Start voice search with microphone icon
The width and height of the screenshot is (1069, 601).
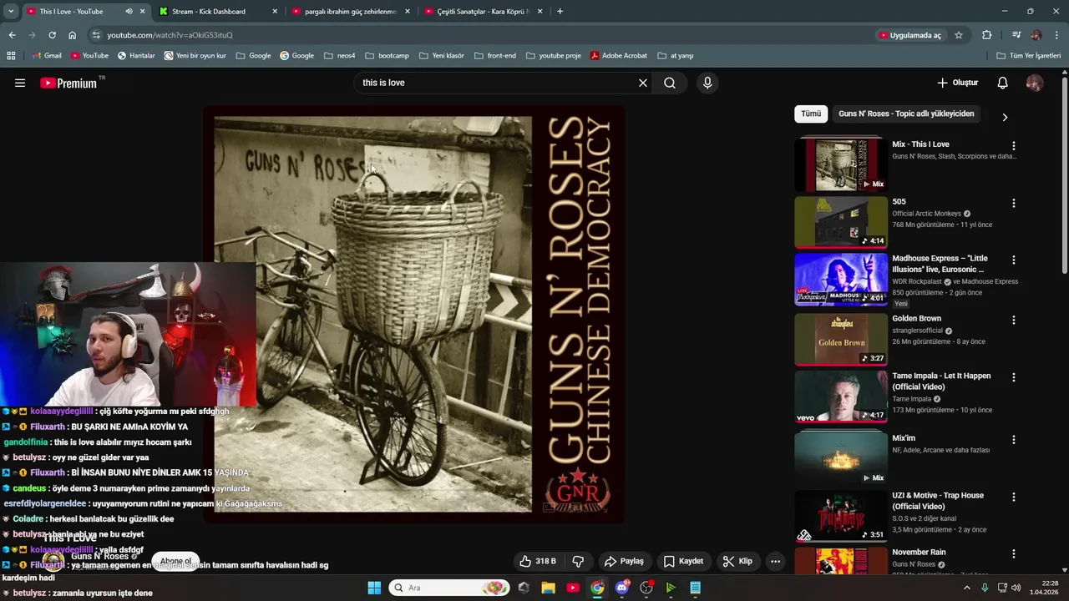(707, 83)
